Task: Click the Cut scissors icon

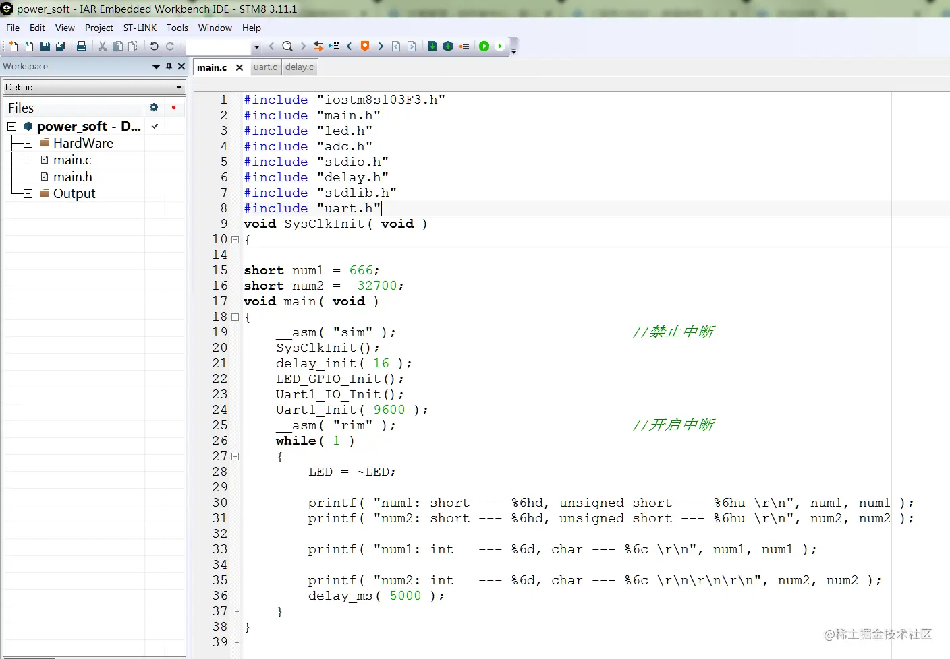Action: [x=103, y=46]
